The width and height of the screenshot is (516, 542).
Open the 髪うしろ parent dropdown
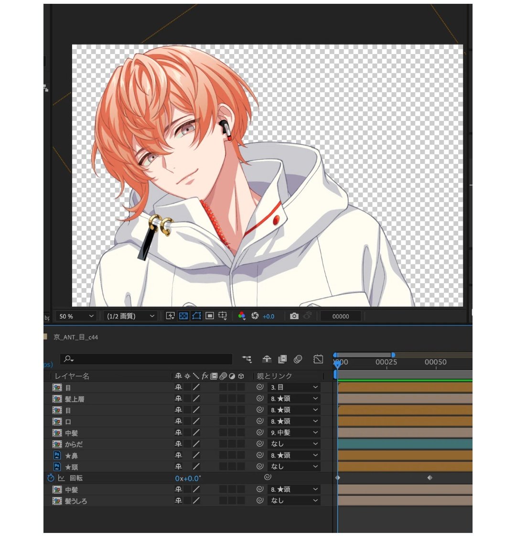(294, 500)
